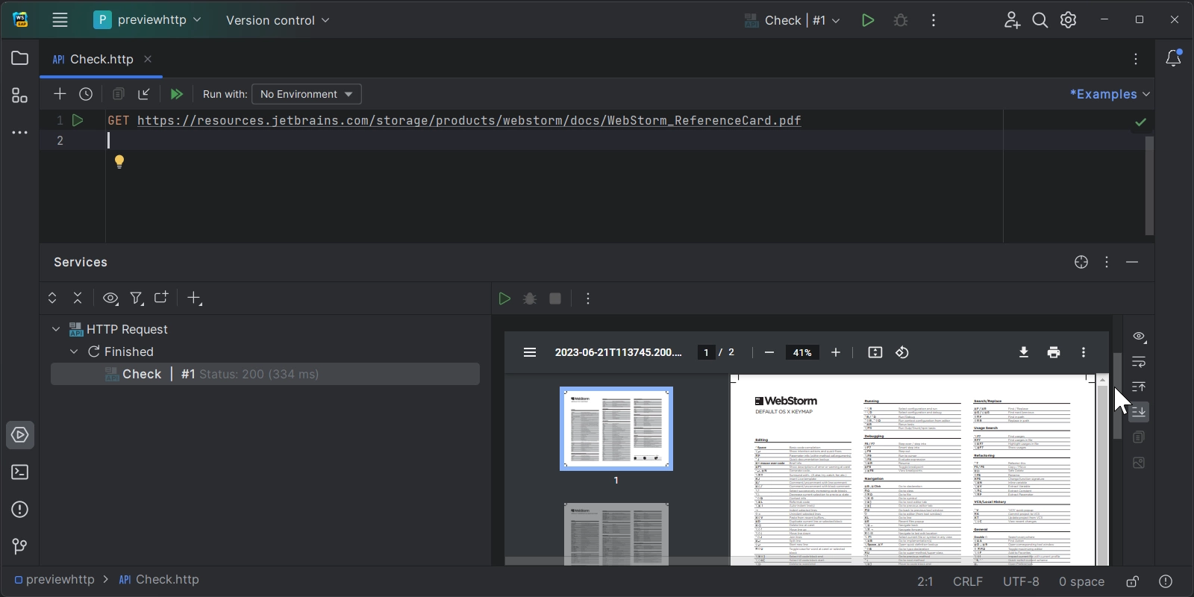Click previewhttp breadcrumb

pos(54,580)
